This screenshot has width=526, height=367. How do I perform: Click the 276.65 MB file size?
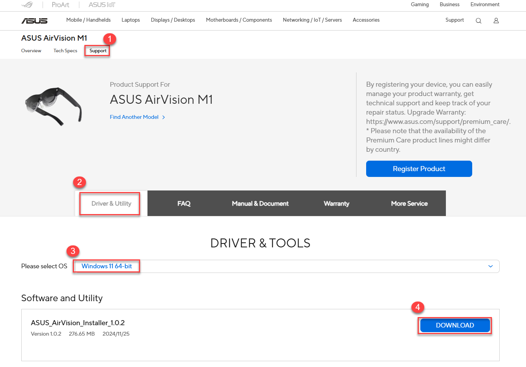82,334
